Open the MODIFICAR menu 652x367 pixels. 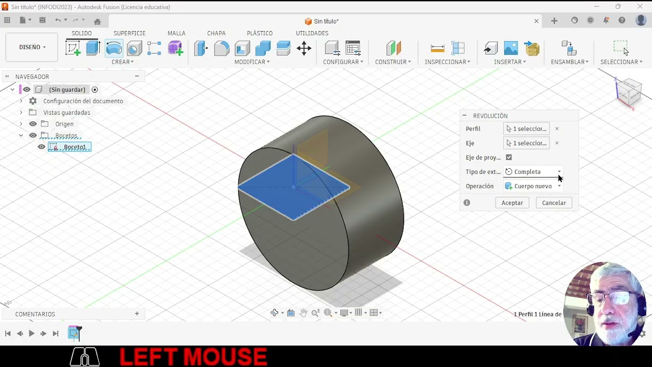coord(252,62)
